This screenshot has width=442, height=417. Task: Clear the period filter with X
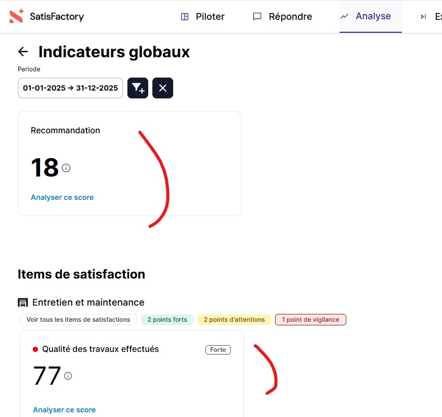pos(163,88)
